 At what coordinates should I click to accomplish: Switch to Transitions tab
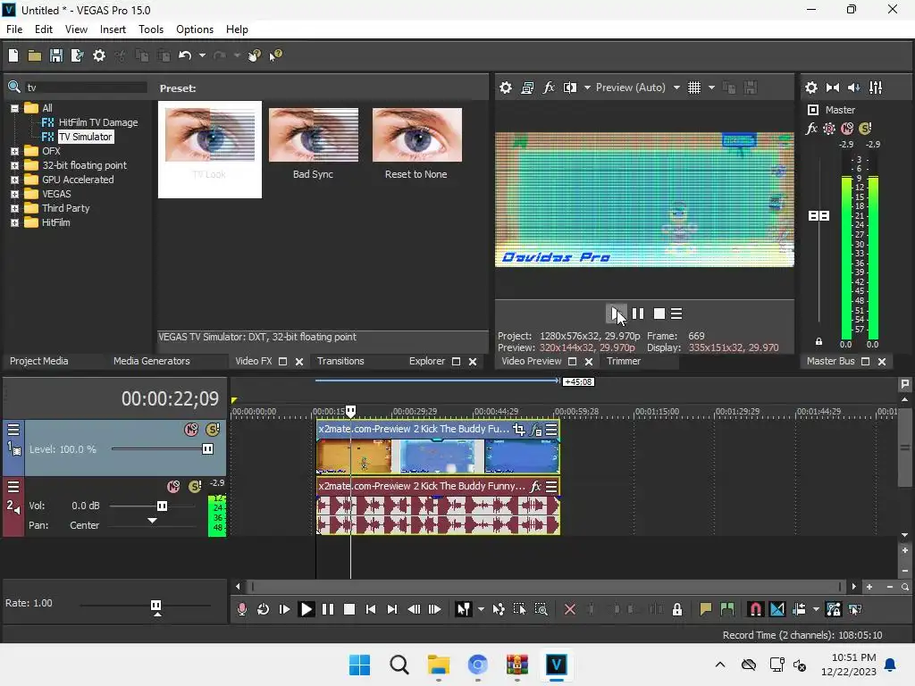(340, 361)
